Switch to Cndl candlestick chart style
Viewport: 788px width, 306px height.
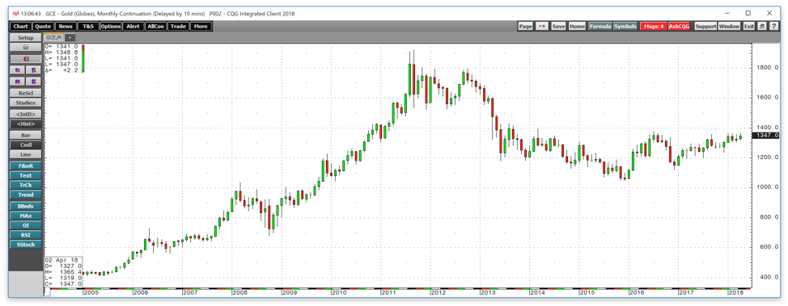[26, 145]
